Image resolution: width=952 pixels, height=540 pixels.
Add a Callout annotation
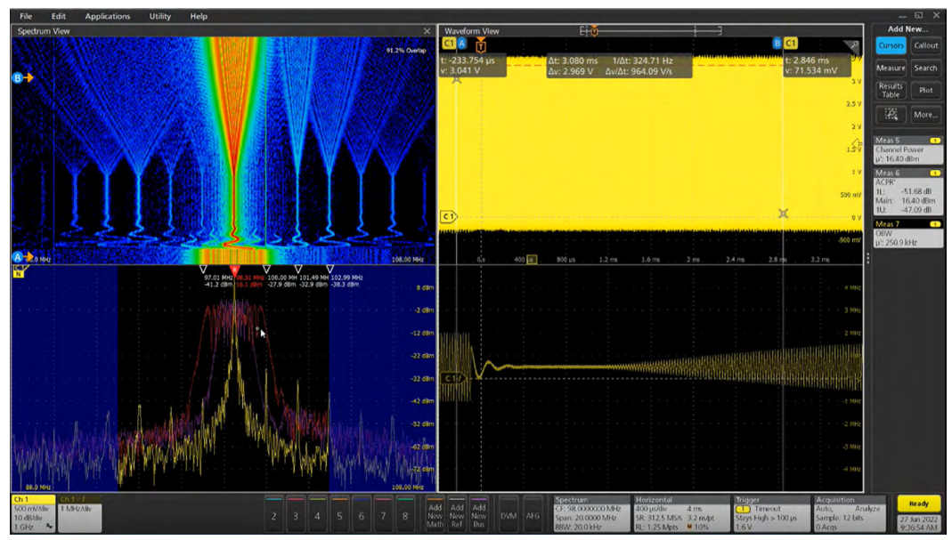point(925,45)
